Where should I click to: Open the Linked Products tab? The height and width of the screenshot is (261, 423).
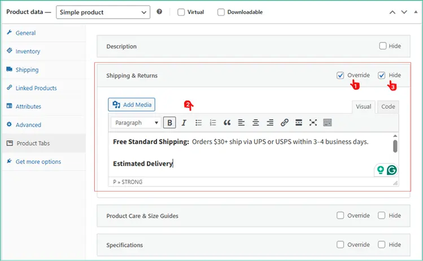(x=44, y=88)
